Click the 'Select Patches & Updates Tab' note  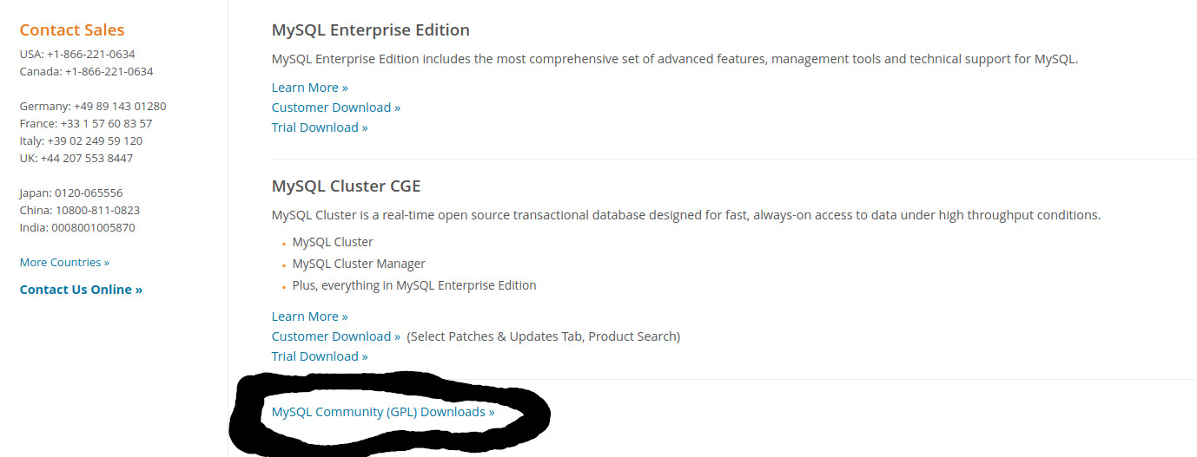[544, 336]
